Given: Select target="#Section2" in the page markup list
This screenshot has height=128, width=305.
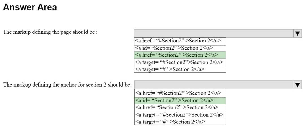Looking at the screenshot, I should (180, 62).
